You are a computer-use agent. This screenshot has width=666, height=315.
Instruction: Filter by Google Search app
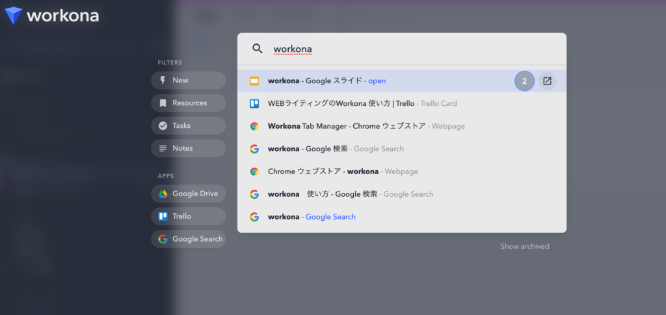(x=189, y=239)
